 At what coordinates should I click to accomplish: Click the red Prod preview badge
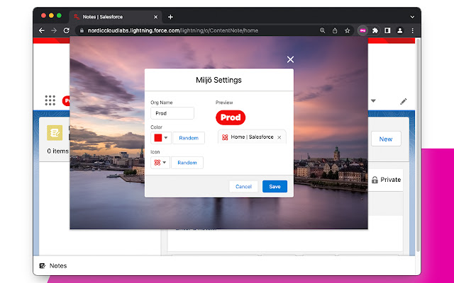[x=231, y=117]
